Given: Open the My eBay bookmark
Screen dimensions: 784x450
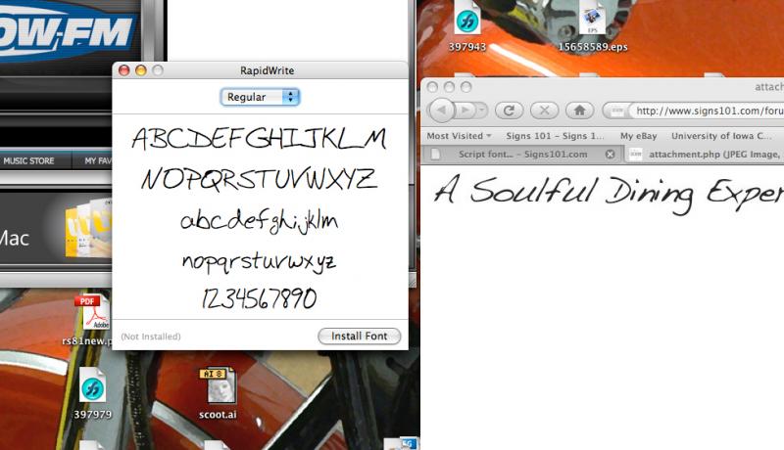Looking at the screenshot, I should (x=639, y=136).
